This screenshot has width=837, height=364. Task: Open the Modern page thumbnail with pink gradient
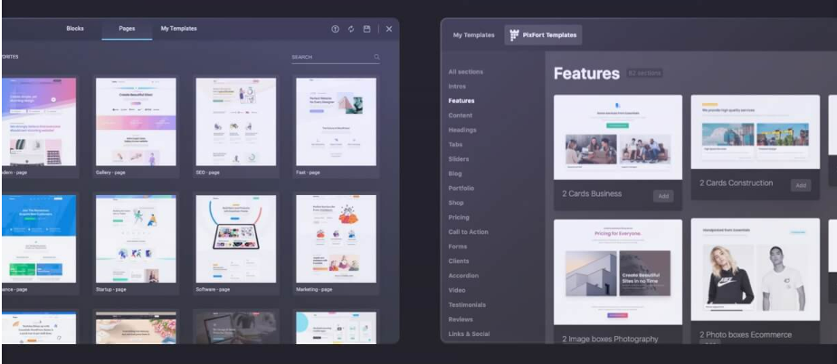coord(39,122)
